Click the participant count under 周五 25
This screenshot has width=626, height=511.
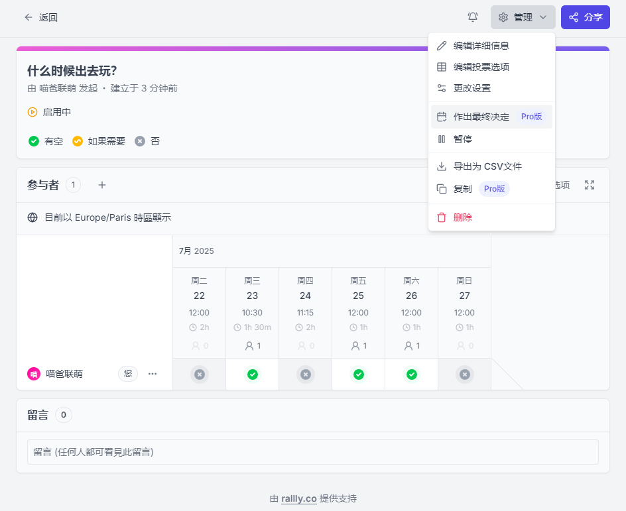pyautogui.click(x=359, y=346)
